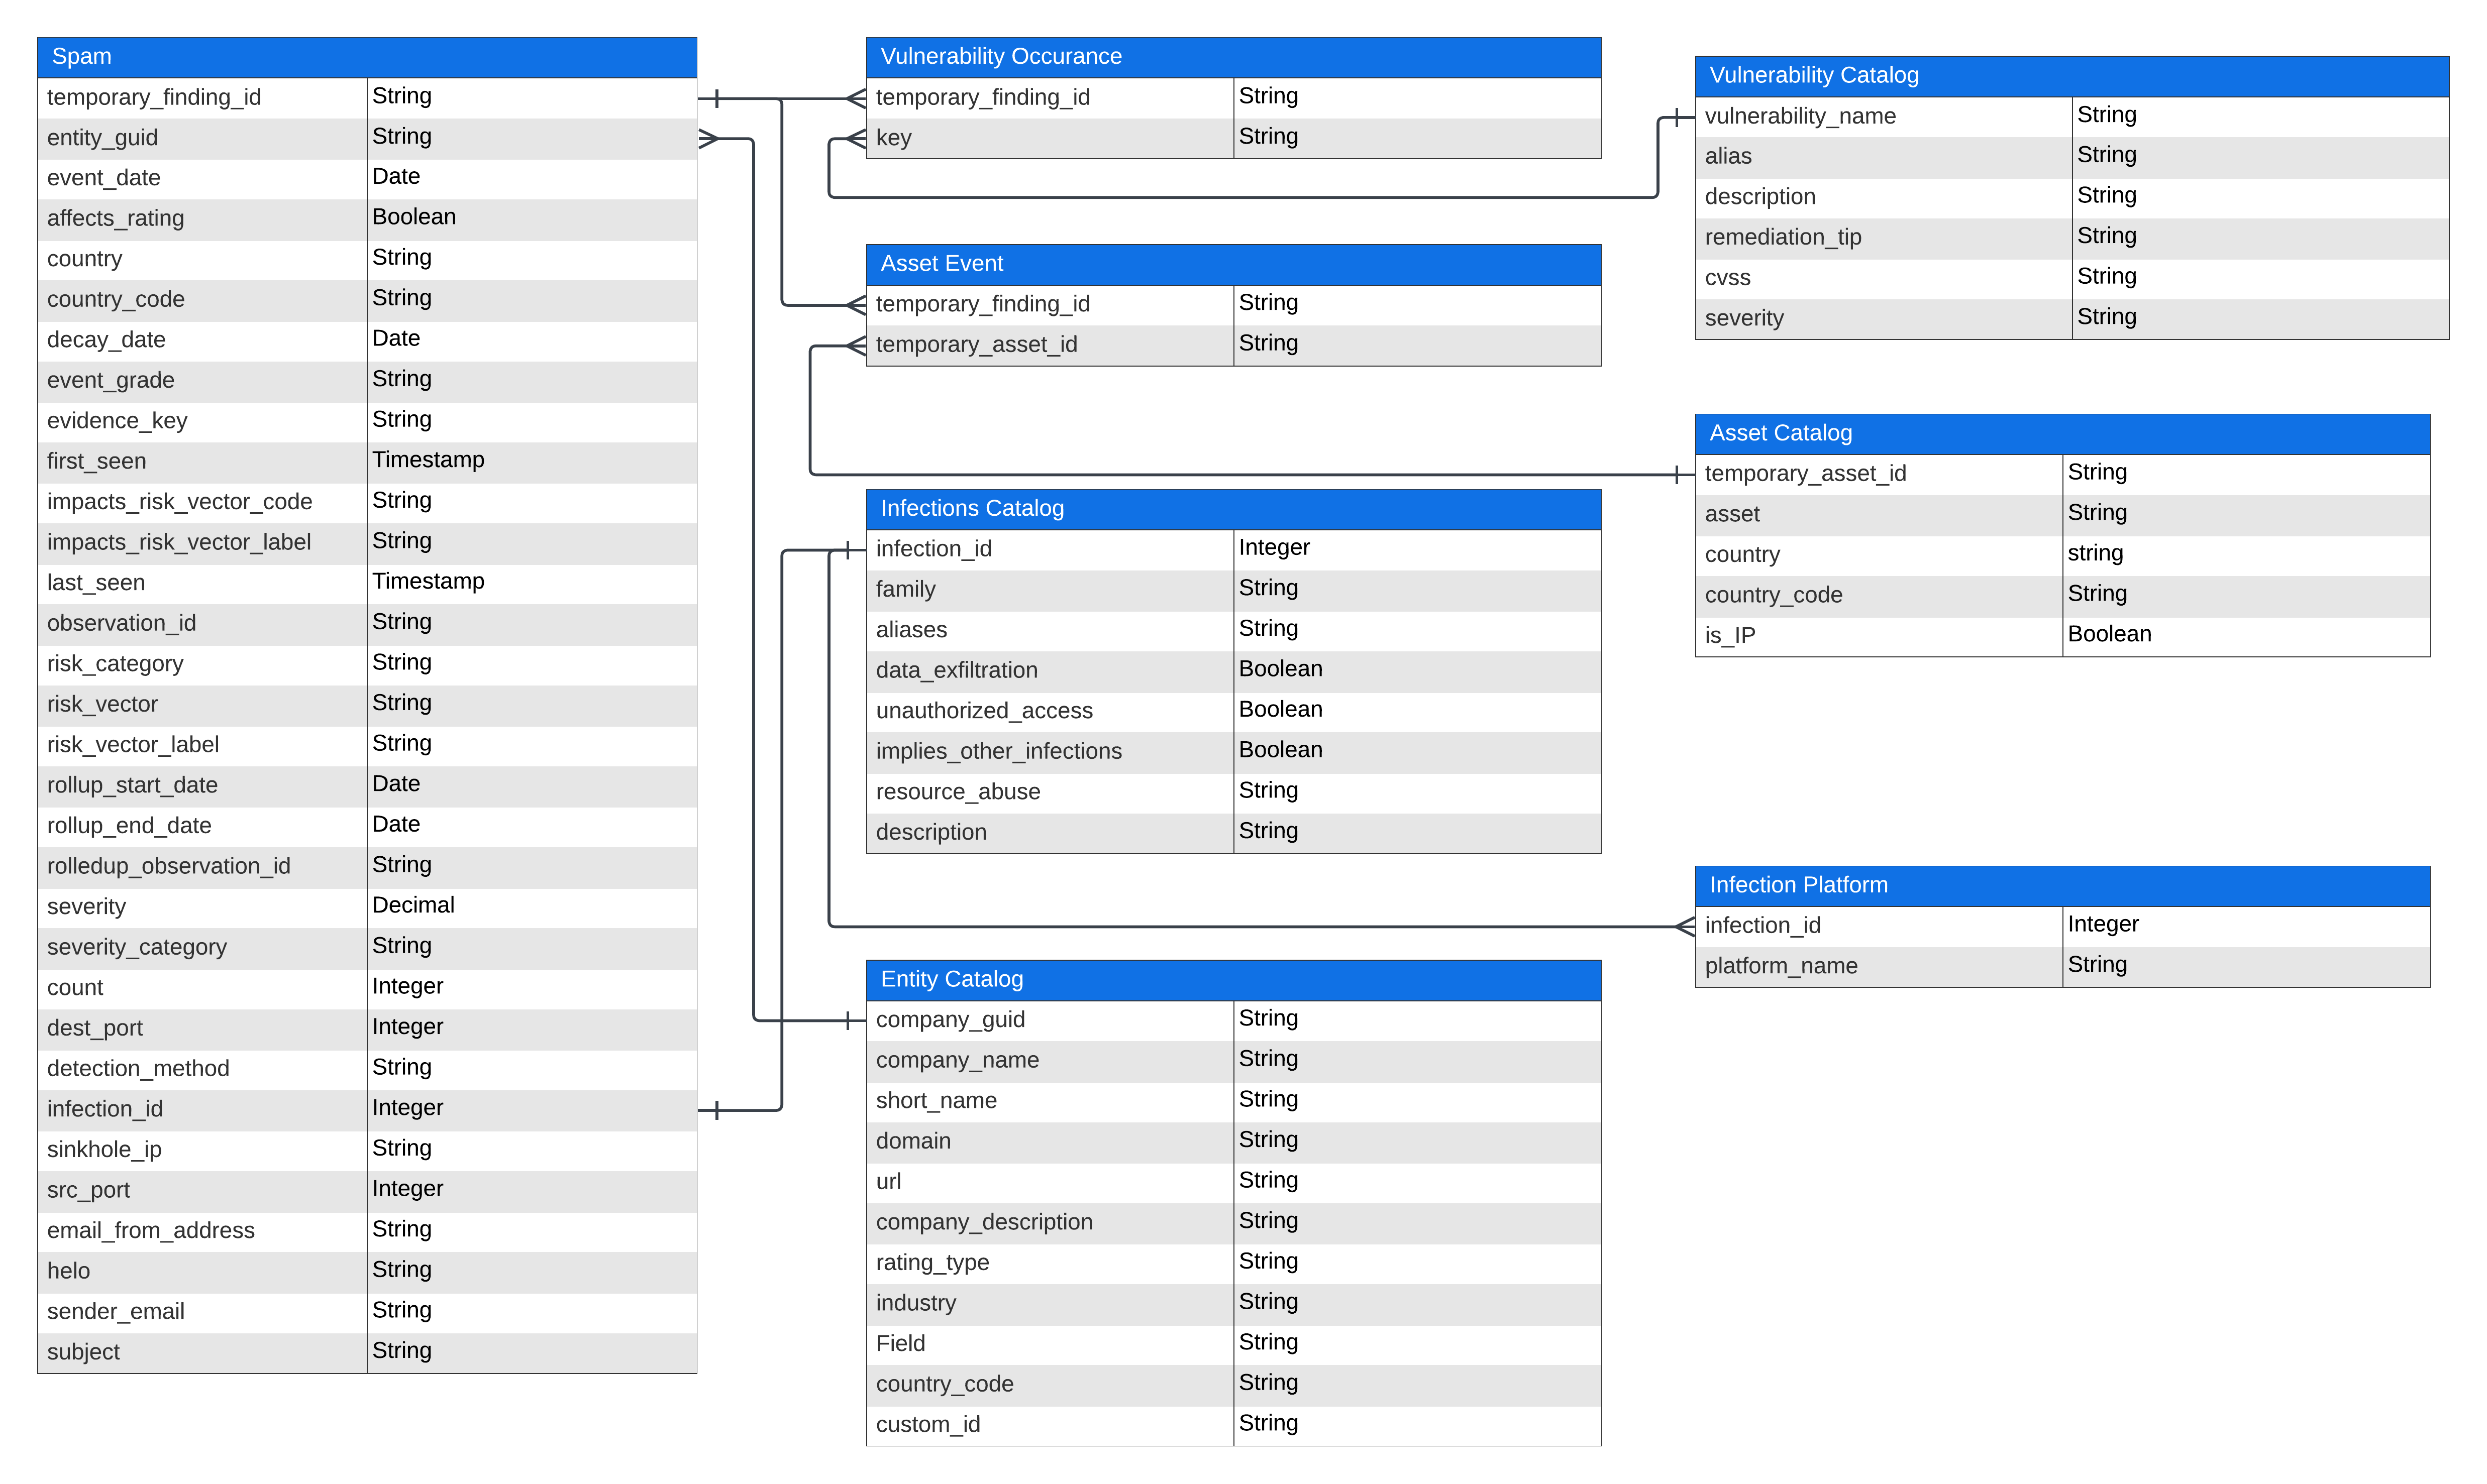Click the is_IP field in Asset Catalog
The height and width of the screenshot is (1484, 2487).
1730,636
